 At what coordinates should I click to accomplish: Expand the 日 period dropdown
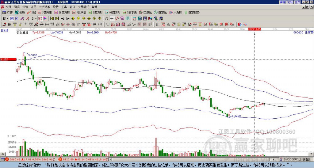click(5, 18)
